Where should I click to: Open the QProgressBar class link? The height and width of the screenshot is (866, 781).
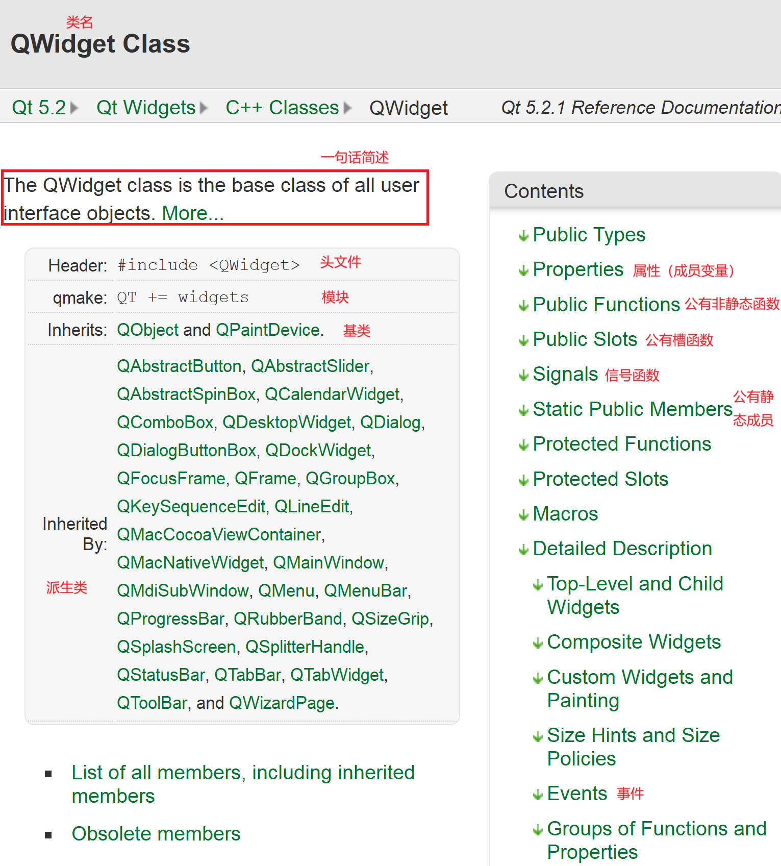point(170,618)
